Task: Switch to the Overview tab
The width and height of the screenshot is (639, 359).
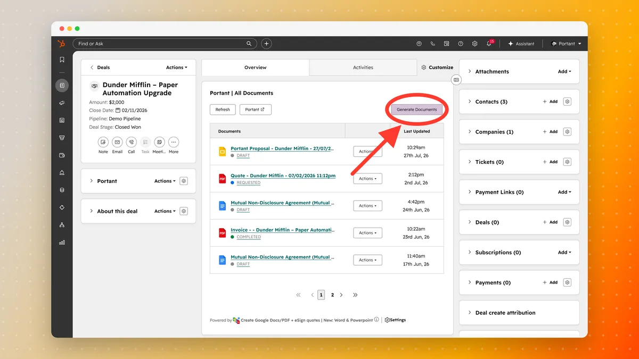Action: point(256,68)
